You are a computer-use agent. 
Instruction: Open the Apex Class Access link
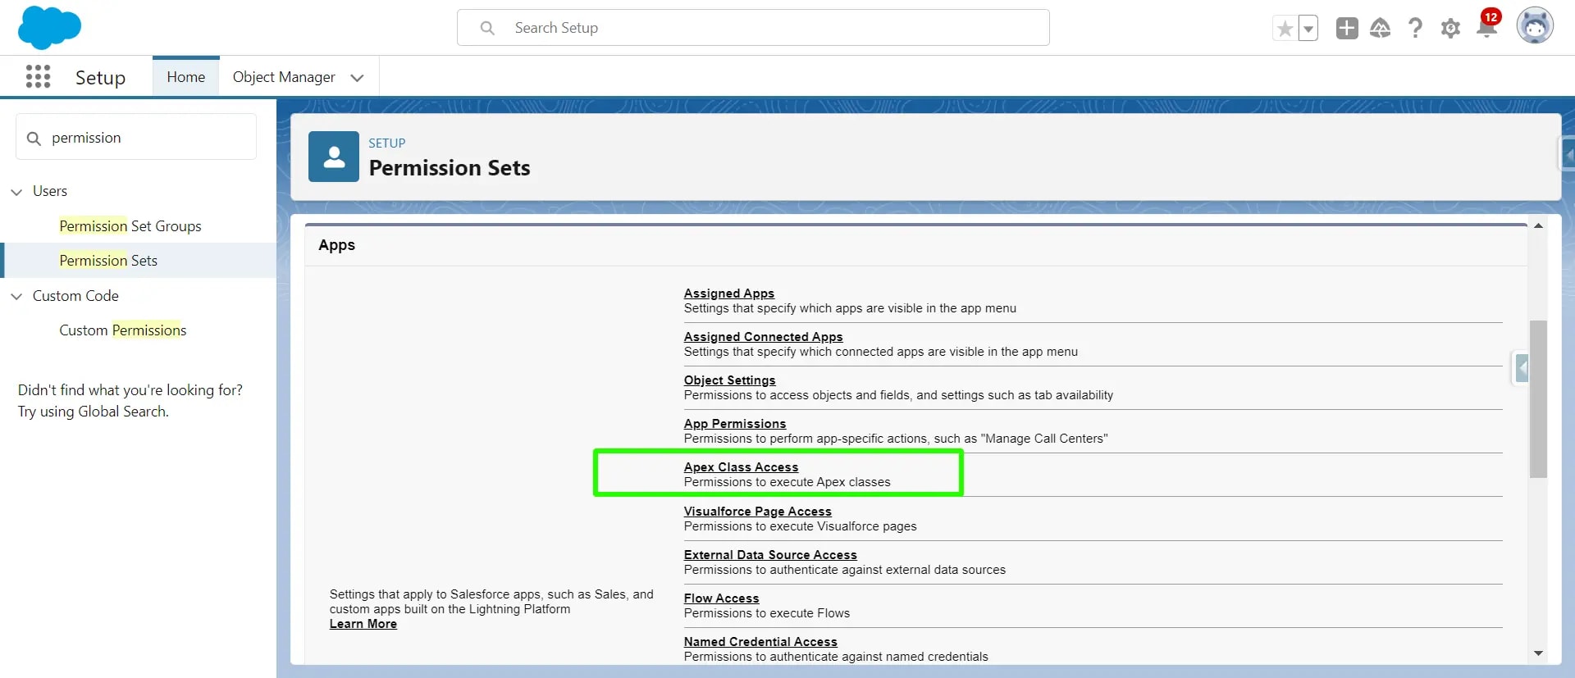point(741,467)
